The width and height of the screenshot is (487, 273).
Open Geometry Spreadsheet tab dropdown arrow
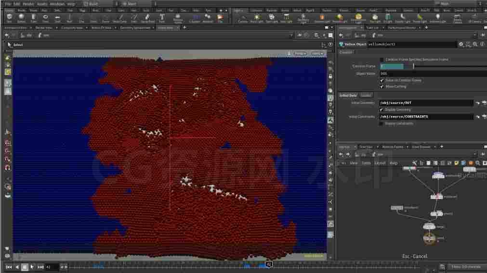[x=154, y=28]
